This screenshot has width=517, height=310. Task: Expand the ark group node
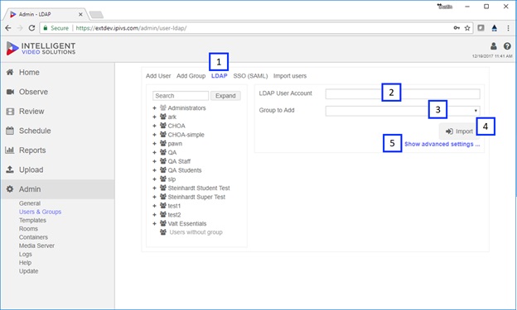click(154, 117)
